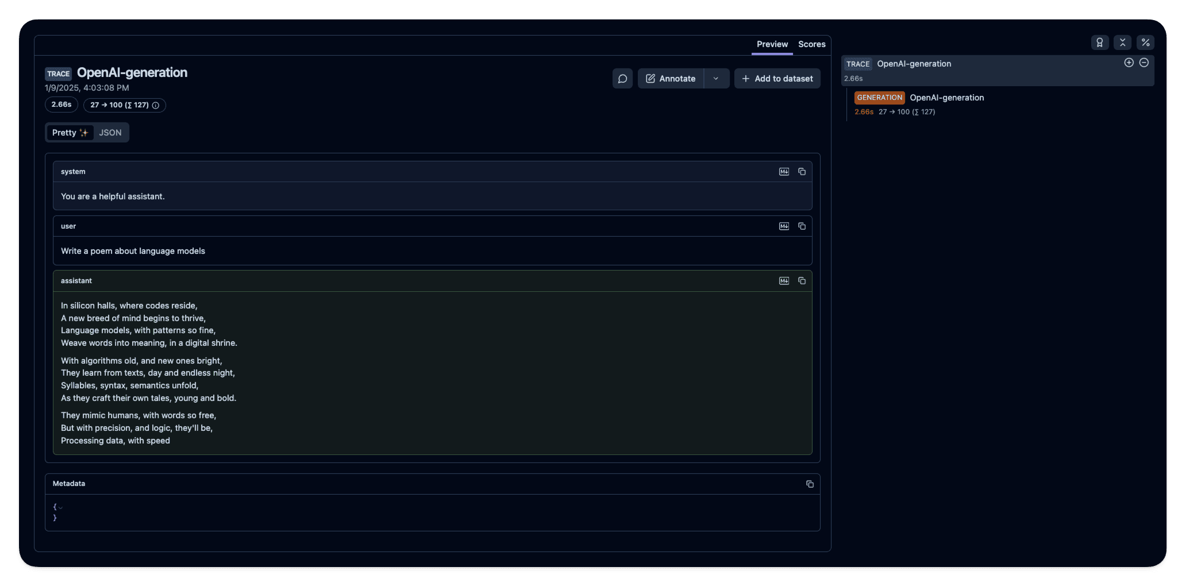Select the GENERATION OpenAI-generation node in the tree
The height and width of the screenshot is (586, 1186).
point(946,98)
